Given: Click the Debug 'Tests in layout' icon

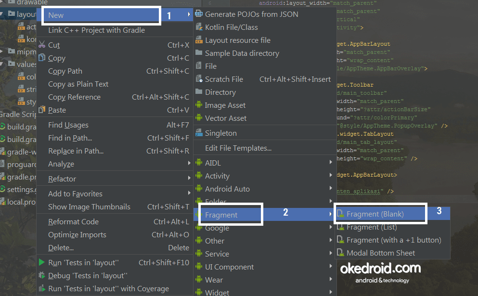Looking at the screenshot, I should pos(41,275).
